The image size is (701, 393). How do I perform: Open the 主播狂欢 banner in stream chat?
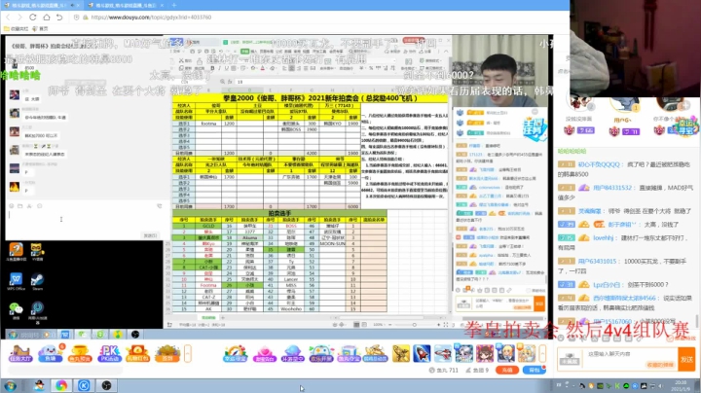(x=535, y=128)
